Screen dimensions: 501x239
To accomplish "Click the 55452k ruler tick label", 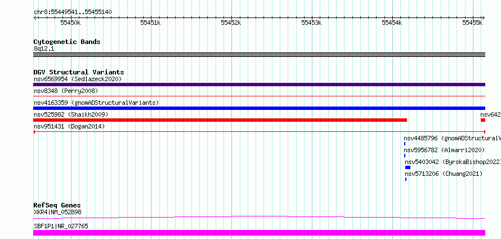I will click(x=231, y=23).
